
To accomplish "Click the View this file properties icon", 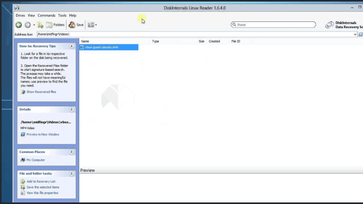I will coord(23,193).
